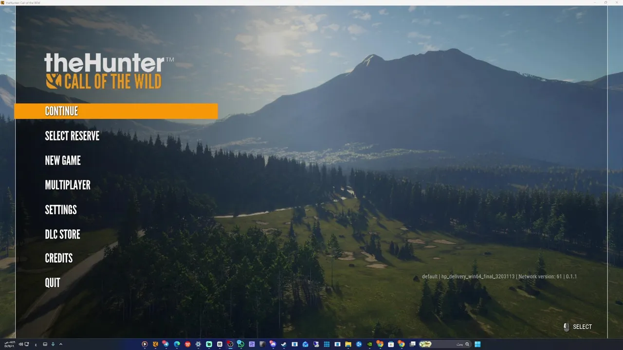Launch WPS Office from the taskbar
The image size is (623, 350).
click(x=187, y=344)
